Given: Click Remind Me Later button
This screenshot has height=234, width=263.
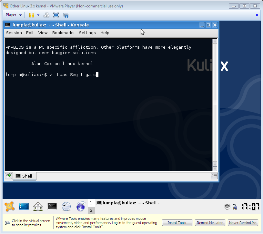Looking at the screenshot, I should tap(210, 223).
